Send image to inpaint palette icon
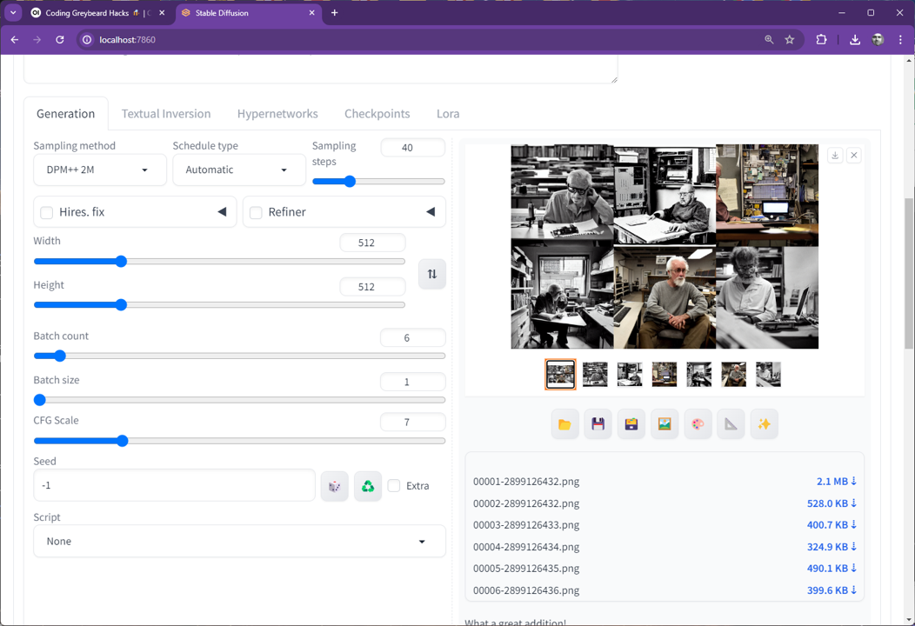This screenshot has height=626, width=915. pyautogui.click(x=698, y=424)
